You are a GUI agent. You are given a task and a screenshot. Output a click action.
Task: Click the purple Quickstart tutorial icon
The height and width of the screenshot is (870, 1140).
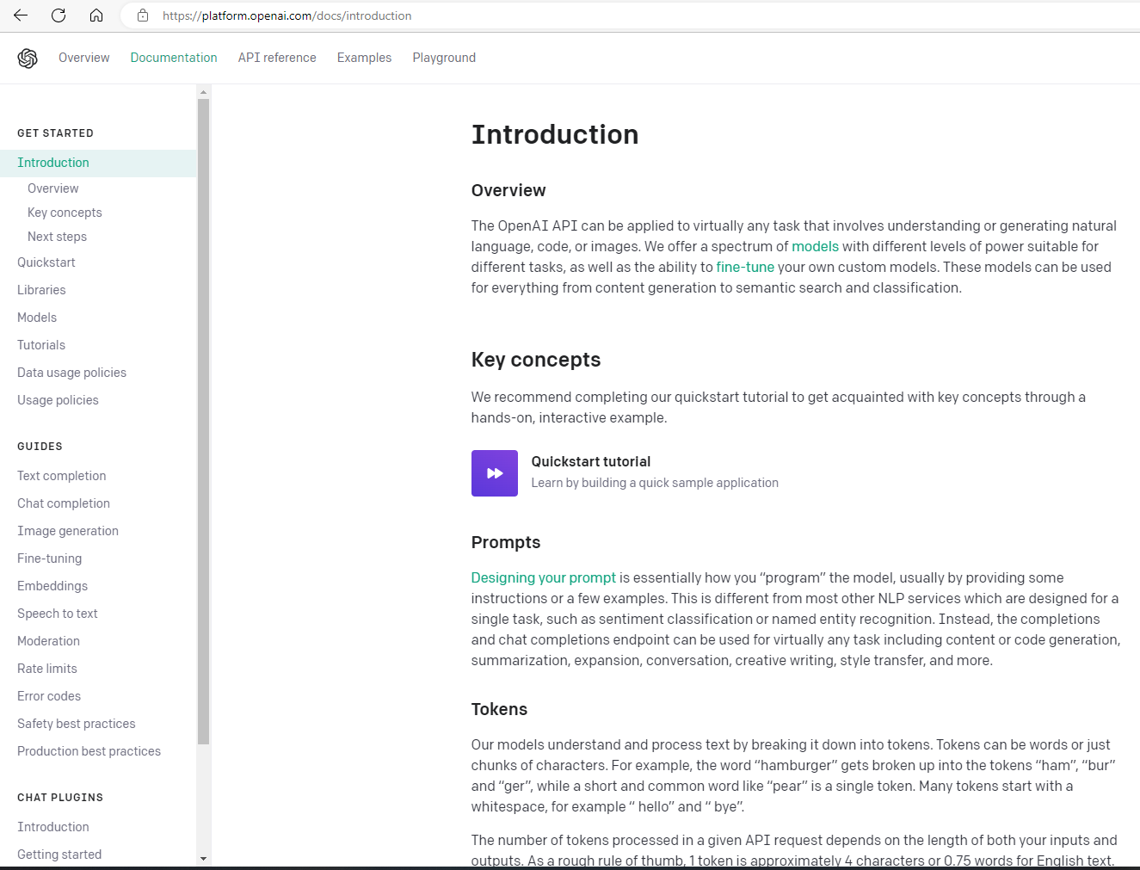pos(495,473)
